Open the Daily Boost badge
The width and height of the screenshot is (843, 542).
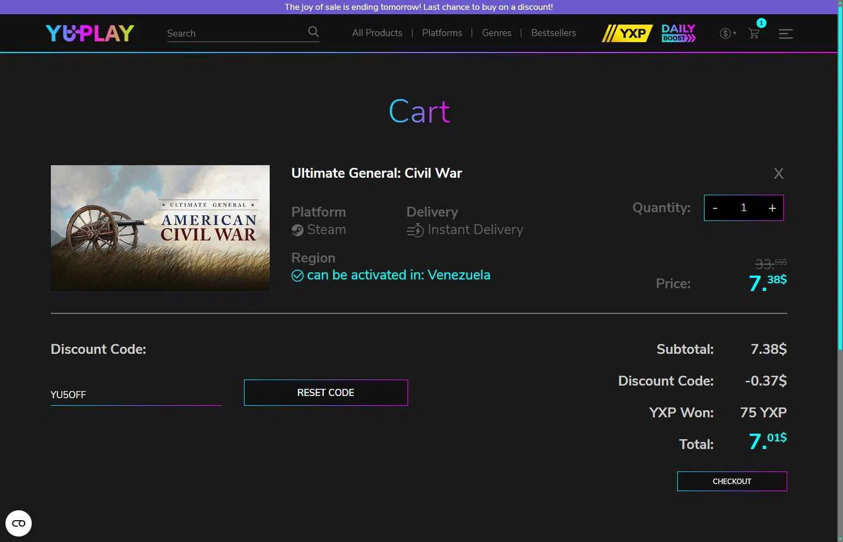(x=678, y=33)
